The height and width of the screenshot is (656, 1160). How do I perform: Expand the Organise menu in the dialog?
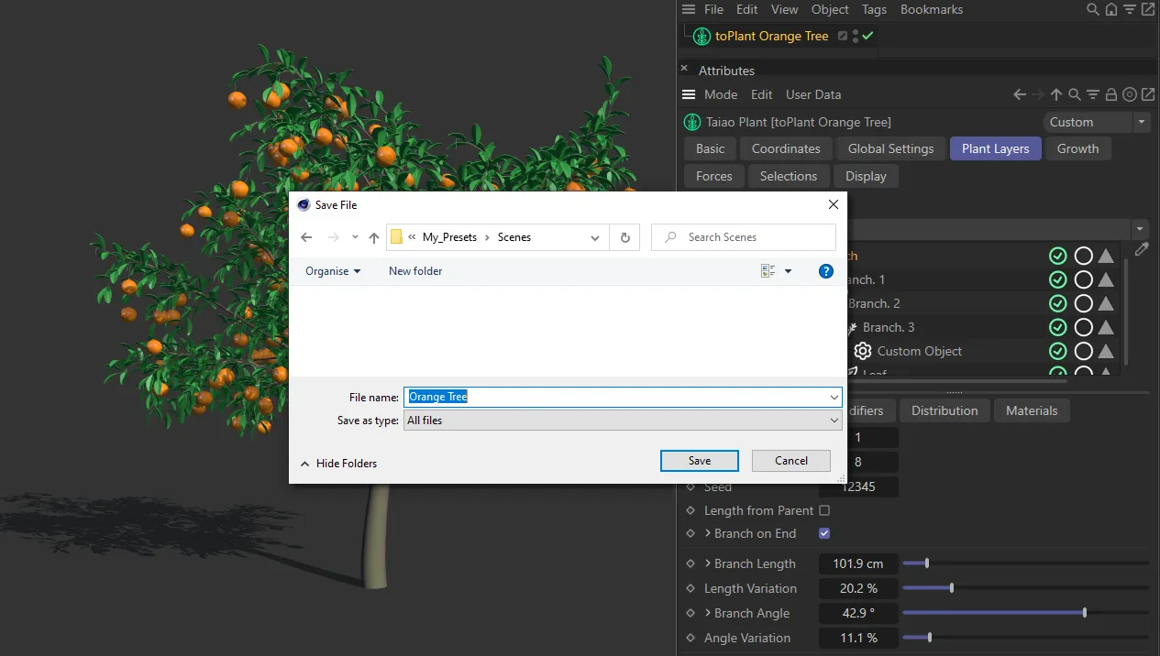(x=333, y=271)
